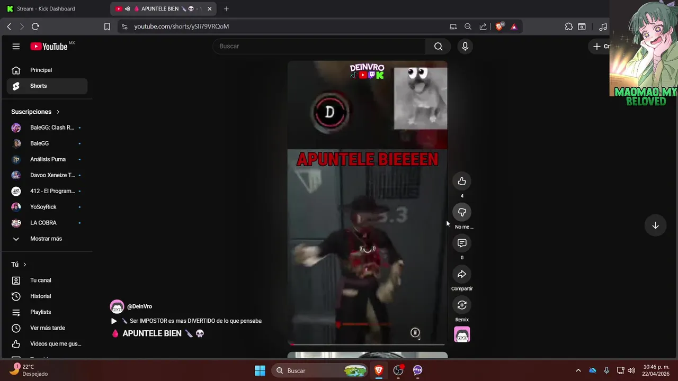Image resolution: width=678 pixels, height=381 pixels.
Task: Open YoSoyRick subscription
Action: click(x=47, y=207)
